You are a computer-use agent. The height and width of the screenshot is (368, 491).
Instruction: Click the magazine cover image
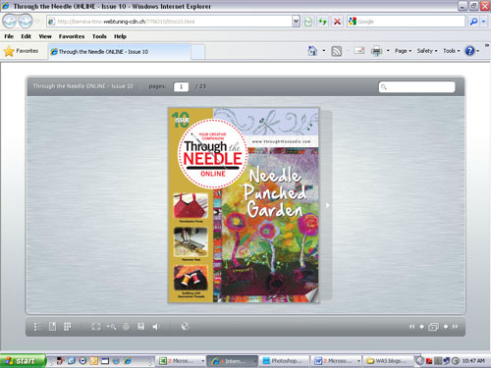coord(244,205)
